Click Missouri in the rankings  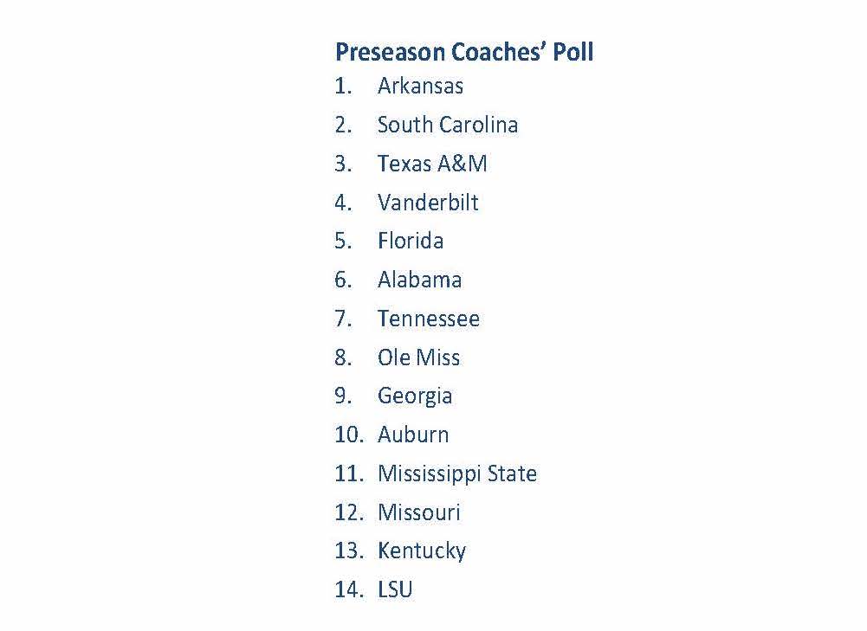419,512
